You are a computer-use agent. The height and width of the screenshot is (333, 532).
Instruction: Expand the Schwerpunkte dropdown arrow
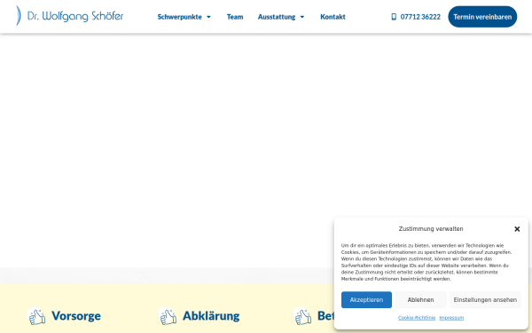point(208,17)
